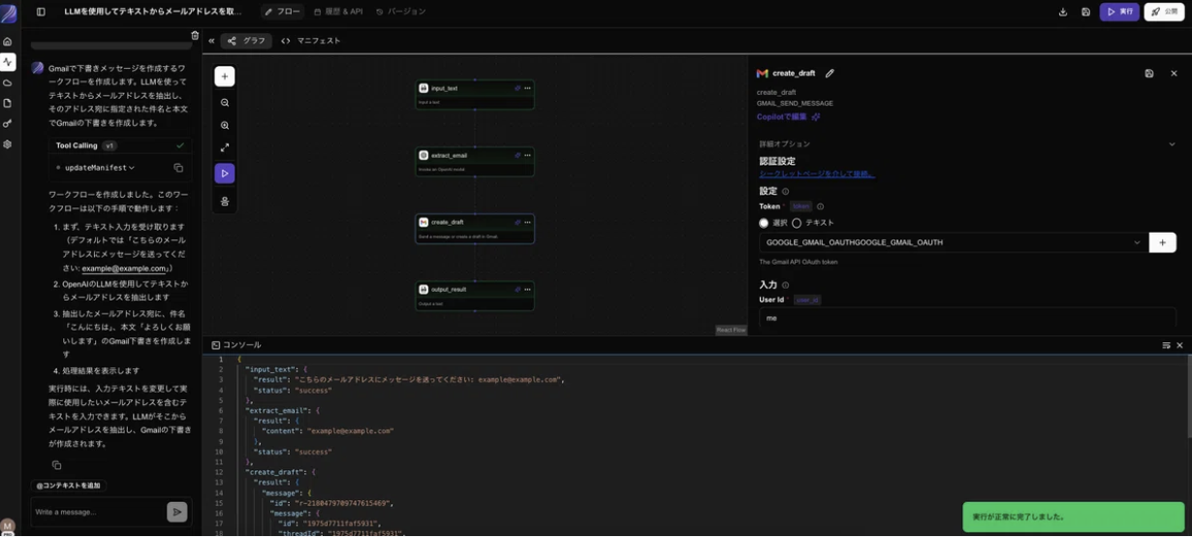This screenshot has width=1192, height=537.
Task: Add a node with the plus button
Action: coord(225,77)
